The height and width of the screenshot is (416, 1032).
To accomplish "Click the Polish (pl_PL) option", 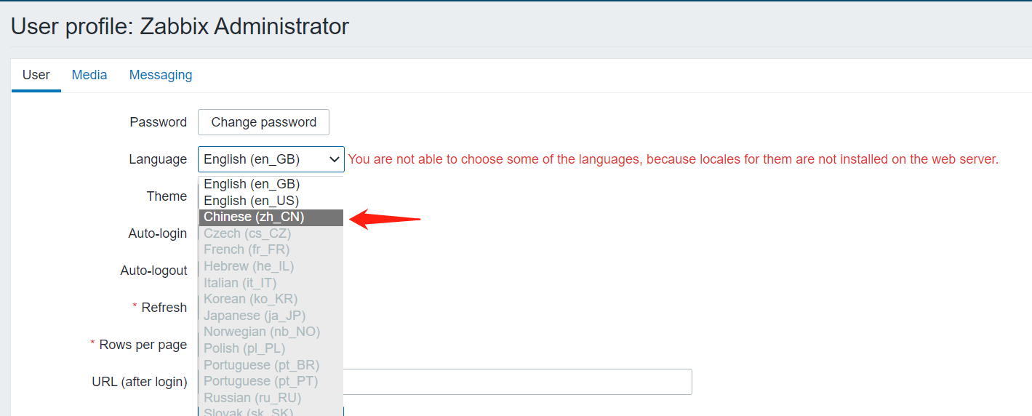I will pos(243,348).
